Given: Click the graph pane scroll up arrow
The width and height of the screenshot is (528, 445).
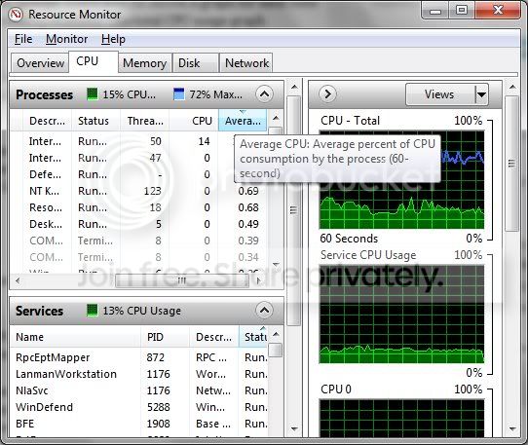Looking at the screenshot, I should tap(512, 87).
